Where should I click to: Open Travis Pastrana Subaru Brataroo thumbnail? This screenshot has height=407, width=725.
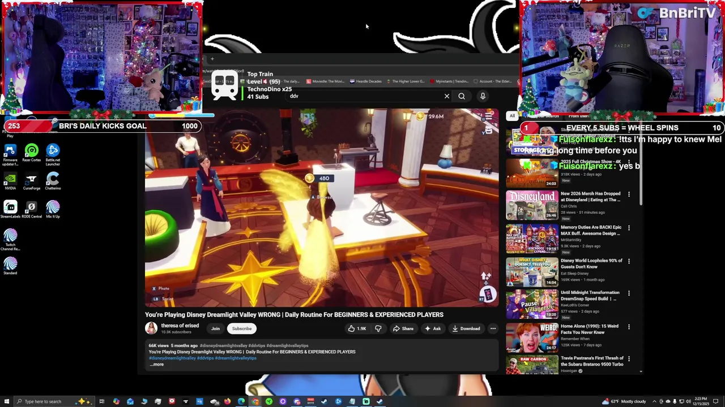point(532,365)
